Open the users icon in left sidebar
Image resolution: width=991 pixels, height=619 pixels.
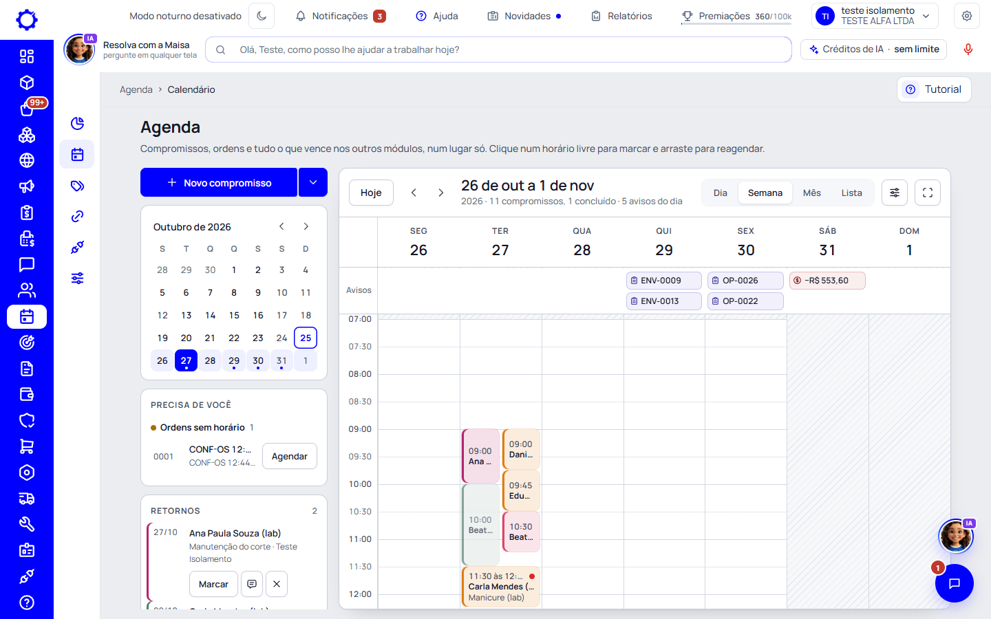[x=27, y=290]
